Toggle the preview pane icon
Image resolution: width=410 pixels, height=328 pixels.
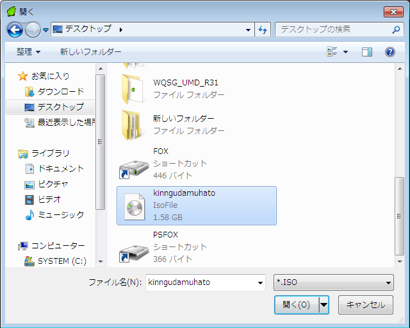click(x=367, y=52)
